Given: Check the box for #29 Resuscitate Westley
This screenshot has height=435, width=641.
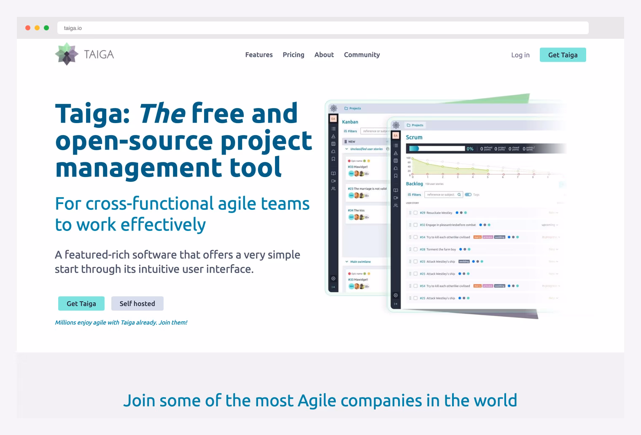Looking at the screenshot, I should tap(415, 213).
